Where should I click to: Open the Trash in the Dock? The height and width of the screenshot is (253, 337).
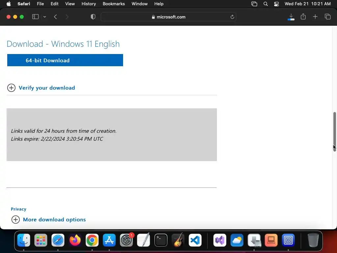coord(313,240)
